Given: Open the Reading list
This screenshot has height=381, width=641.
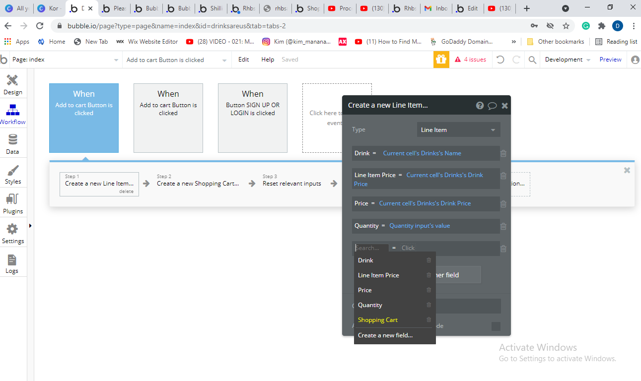Looking at the screenshot, I should pyautogui.click(x=616, y=42).
